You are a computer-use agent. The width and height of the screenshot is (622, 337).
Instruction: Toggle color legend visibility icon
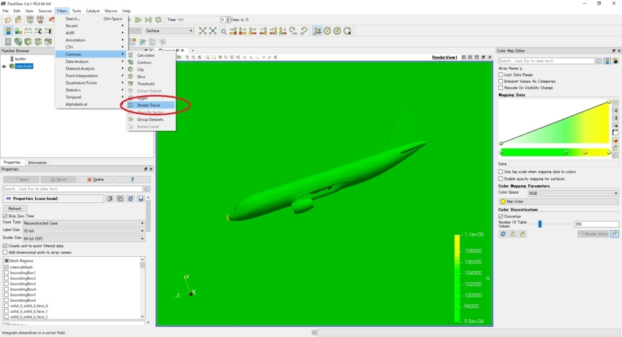[8, 31]
